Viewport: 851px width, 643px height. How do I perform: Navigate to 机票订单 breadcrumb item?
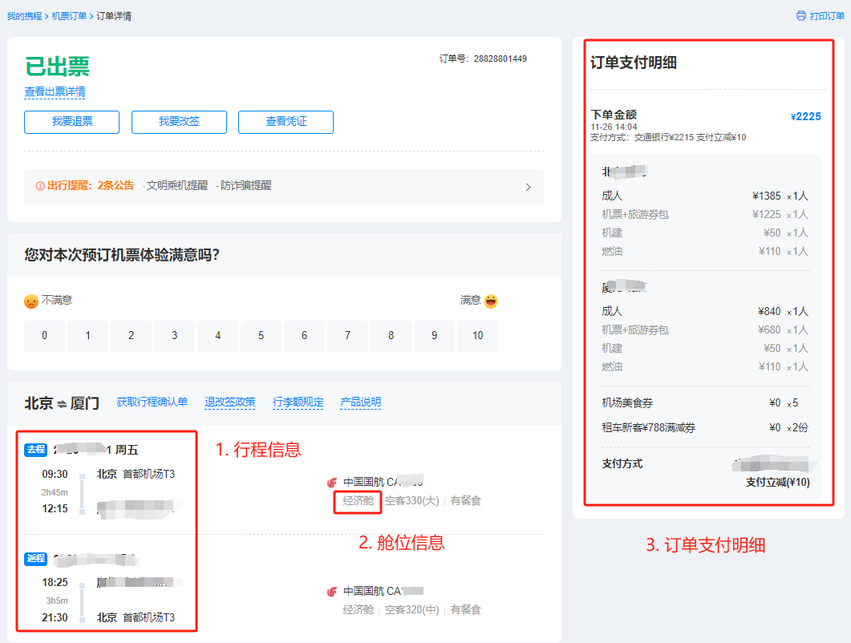pyautogui.click(x=69, y=16)
